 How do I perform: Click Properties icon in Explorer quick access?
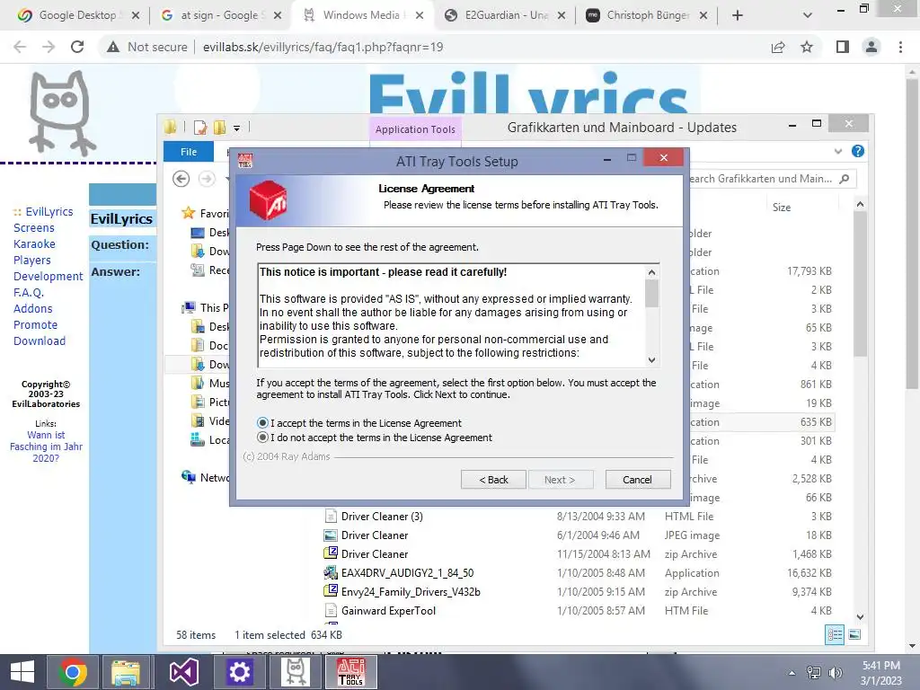point(200,128)
